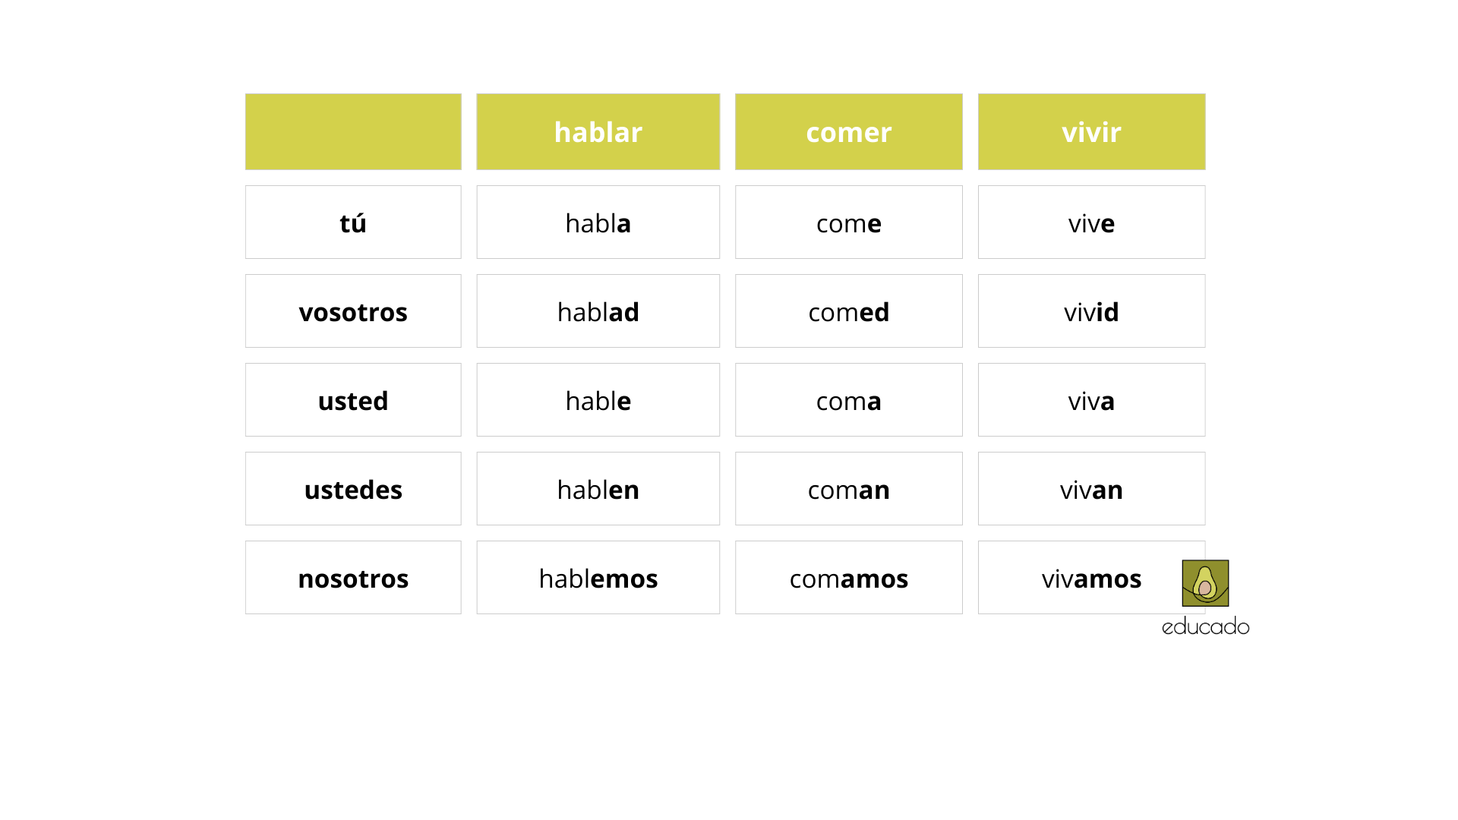
Task: Select the vivid cell
Action: point(1091,311)
